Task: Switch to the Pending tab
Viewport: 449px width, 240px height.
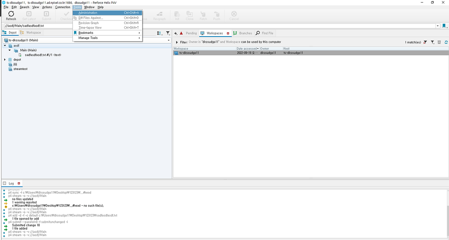Action: pos(188,33)
